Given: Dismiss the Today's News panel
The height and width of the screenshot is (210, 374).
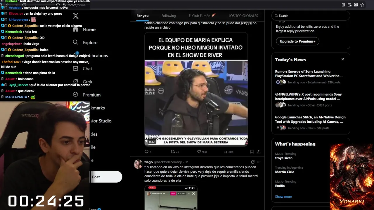Looking at the screenshot, I should click(x=343, y=59).
